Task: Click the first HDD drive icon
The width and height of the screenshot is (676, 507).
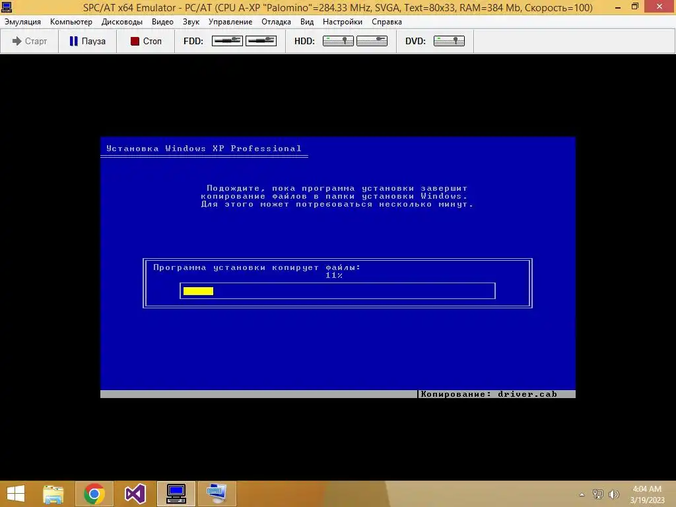Action: coord(338,41)
